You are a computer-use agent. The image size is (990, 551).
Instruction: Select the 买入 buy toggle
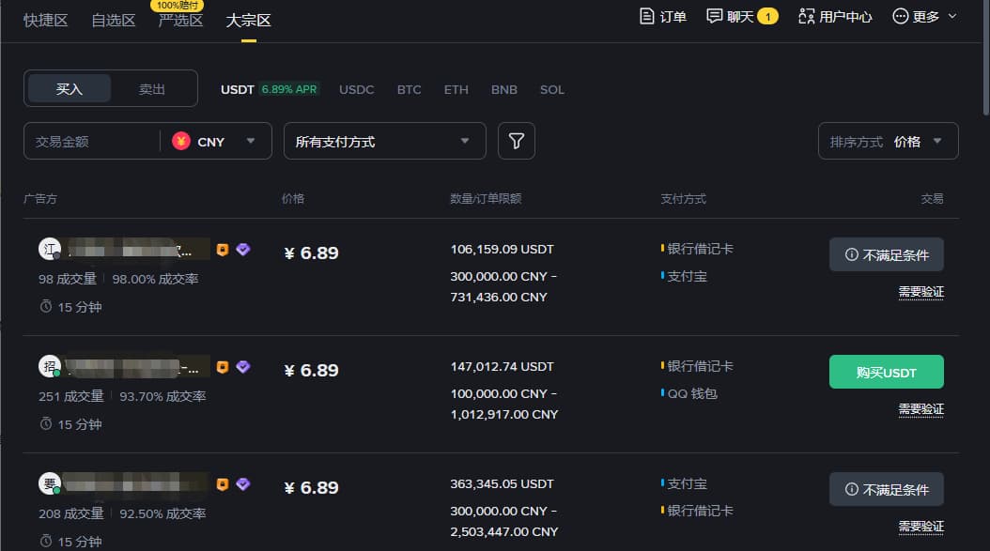tap(70, 89)
